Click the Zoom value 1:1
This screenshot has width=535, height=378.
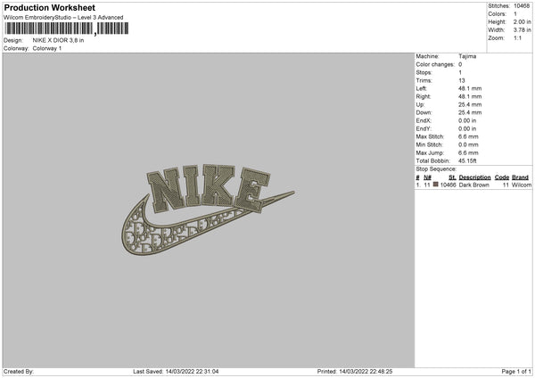pos(517,37)
